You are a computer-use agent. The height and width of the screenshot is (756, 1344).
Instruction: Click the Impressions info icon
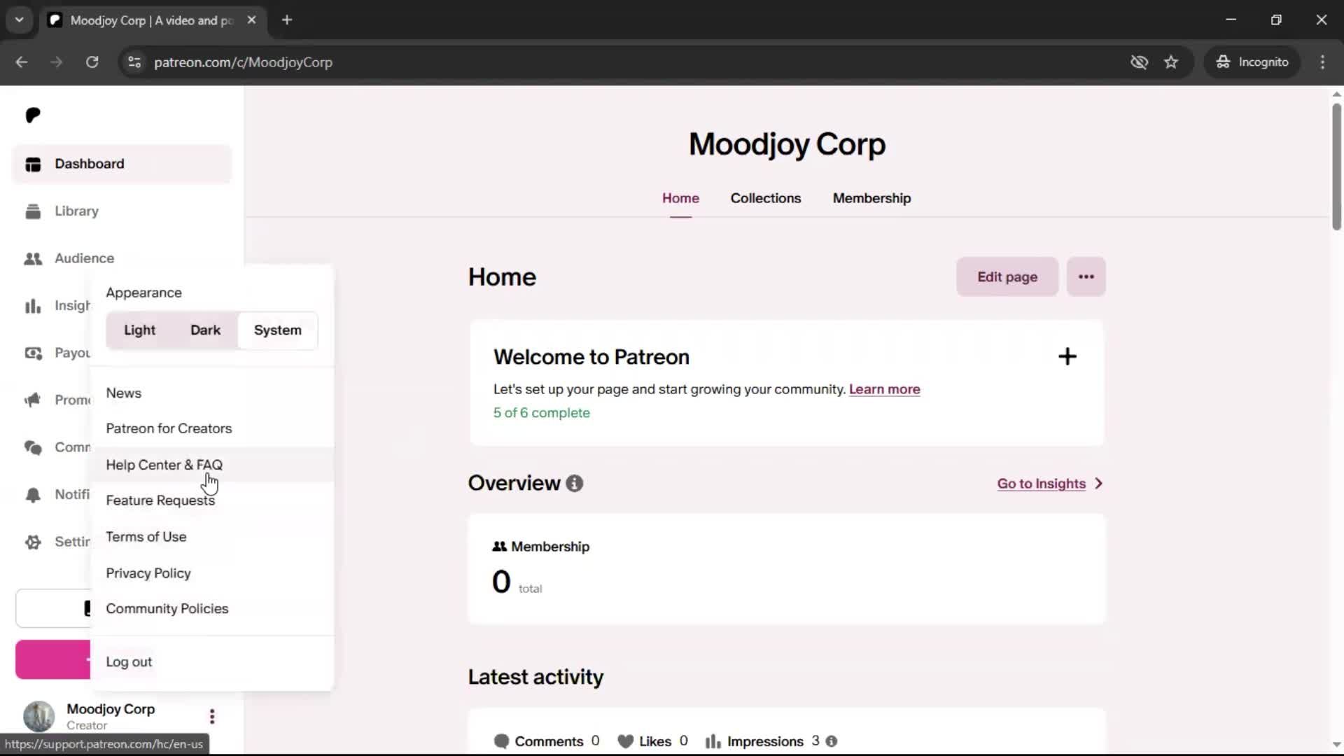tap(832, 741)
